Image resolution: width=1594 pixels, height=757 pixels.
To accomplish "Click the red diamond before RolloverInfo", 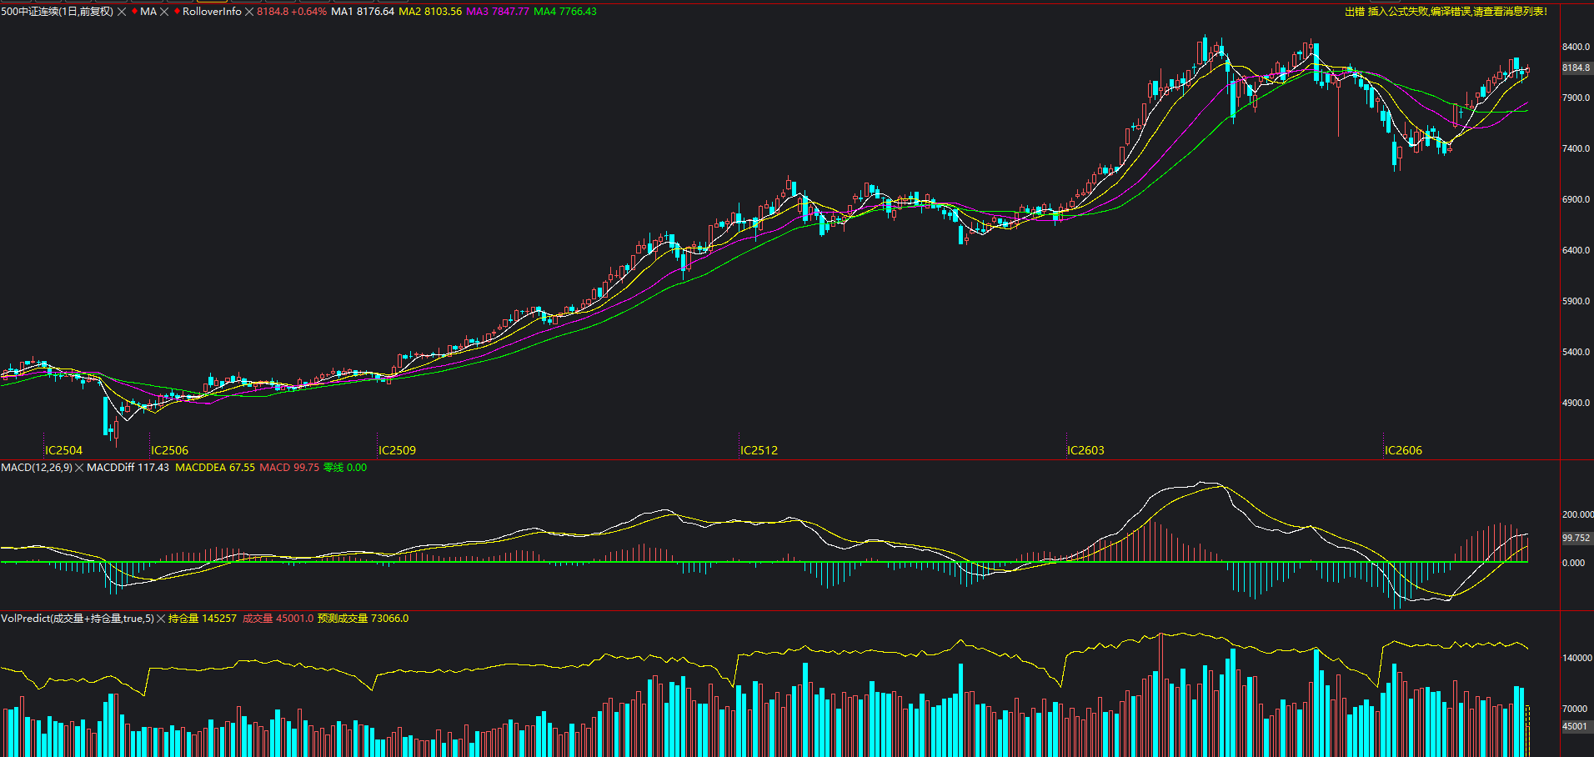I will tap(177, 12).
